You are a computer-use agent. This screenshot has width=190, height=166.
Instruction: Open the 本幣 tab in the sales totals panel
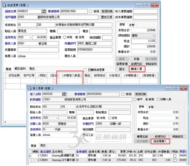[x=132, y=25]
